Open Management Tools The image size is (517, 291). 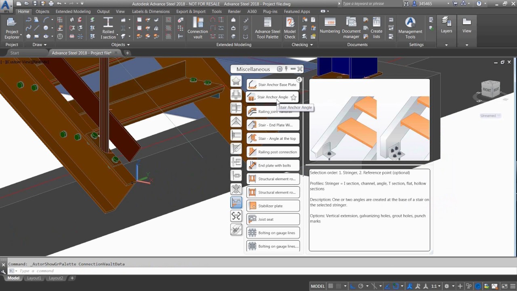pos(410,27)
